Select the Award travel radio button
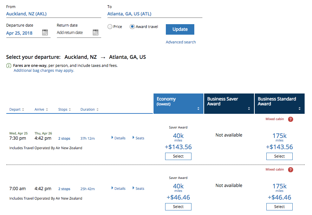The image size is (312, 215). click(132, 27)
